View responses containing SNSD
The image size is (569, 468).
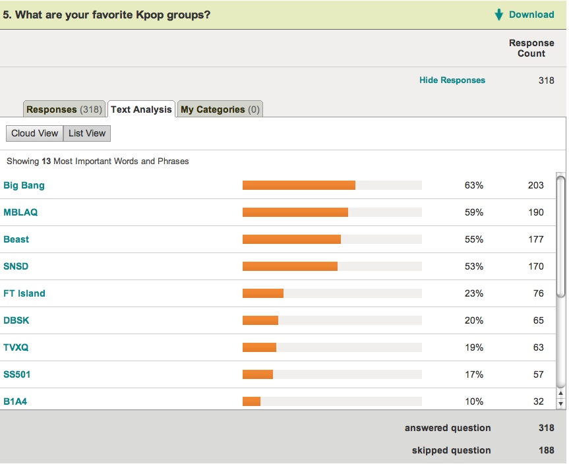(x=17, y=266)
